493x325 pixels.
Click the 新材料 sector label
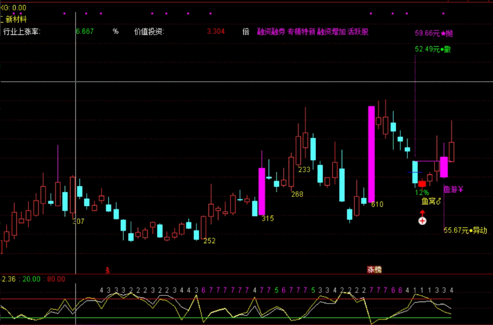click(x=16, y=19)
